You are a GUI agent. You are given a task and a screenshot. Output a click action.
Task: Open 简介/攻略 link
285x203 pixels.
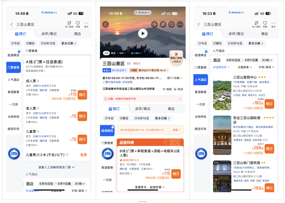174,78
